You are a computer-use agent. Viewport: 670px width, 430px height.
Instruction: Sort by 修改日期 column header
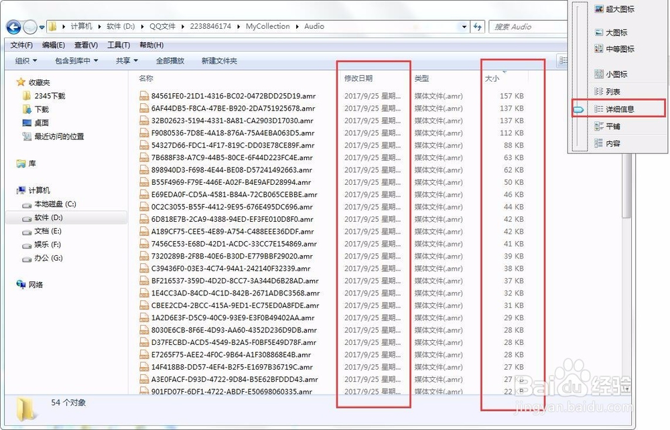tap(358, 78)
